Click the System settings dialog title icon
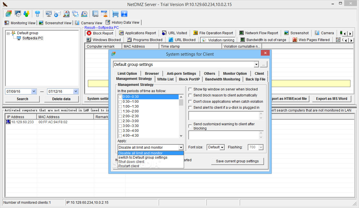The height and width of the screenshot is (208, 359). 114,54
